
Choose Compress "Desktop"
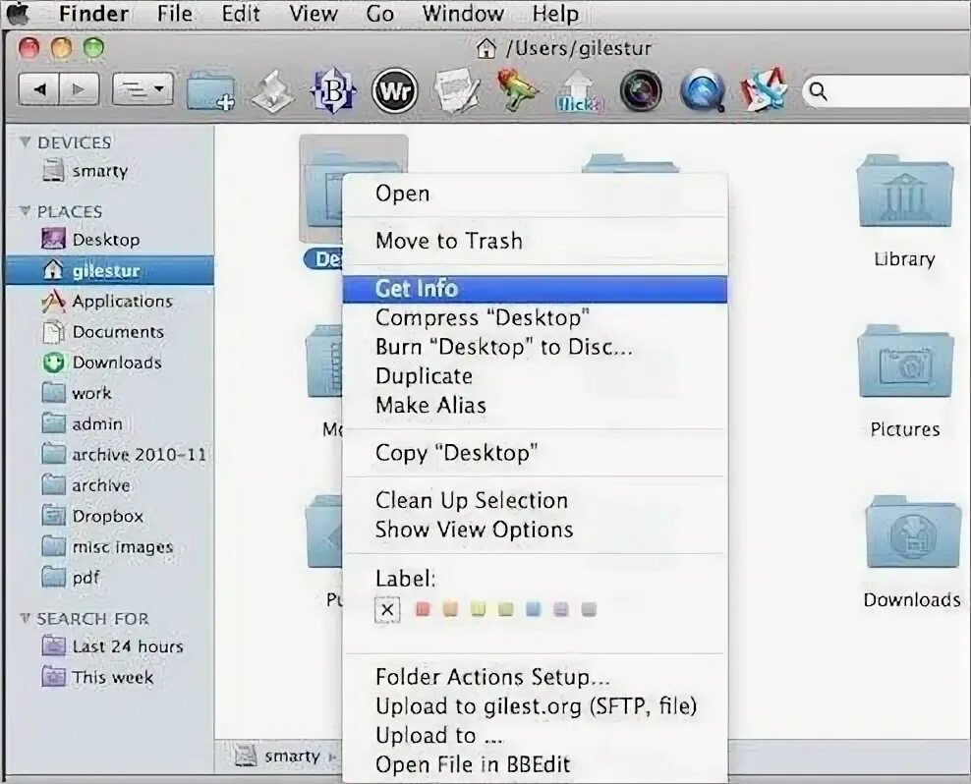pos(535,317)
